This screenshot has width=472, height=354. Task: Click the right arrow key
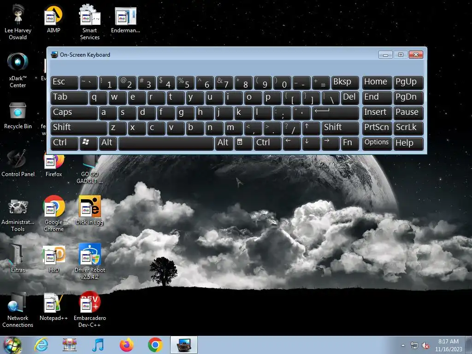[x=330, y=144]
